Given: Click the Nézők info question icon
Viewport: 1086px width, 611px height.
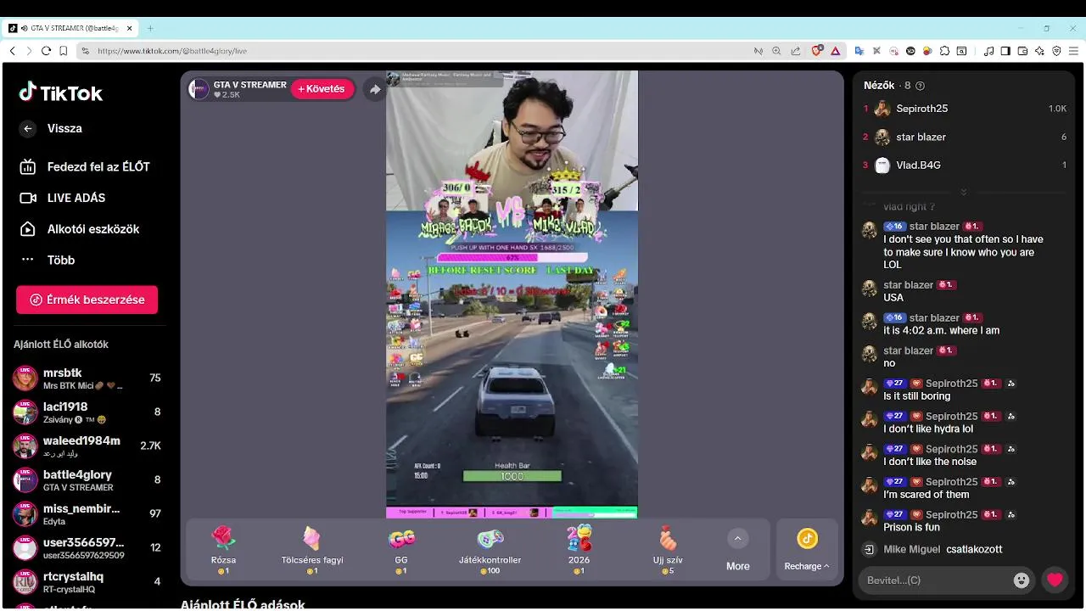Looking at the screenshot, I should click(921, 86).
